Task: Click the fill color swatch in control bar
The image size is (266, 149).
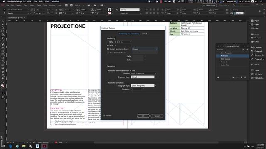Action: click(109, 10)
